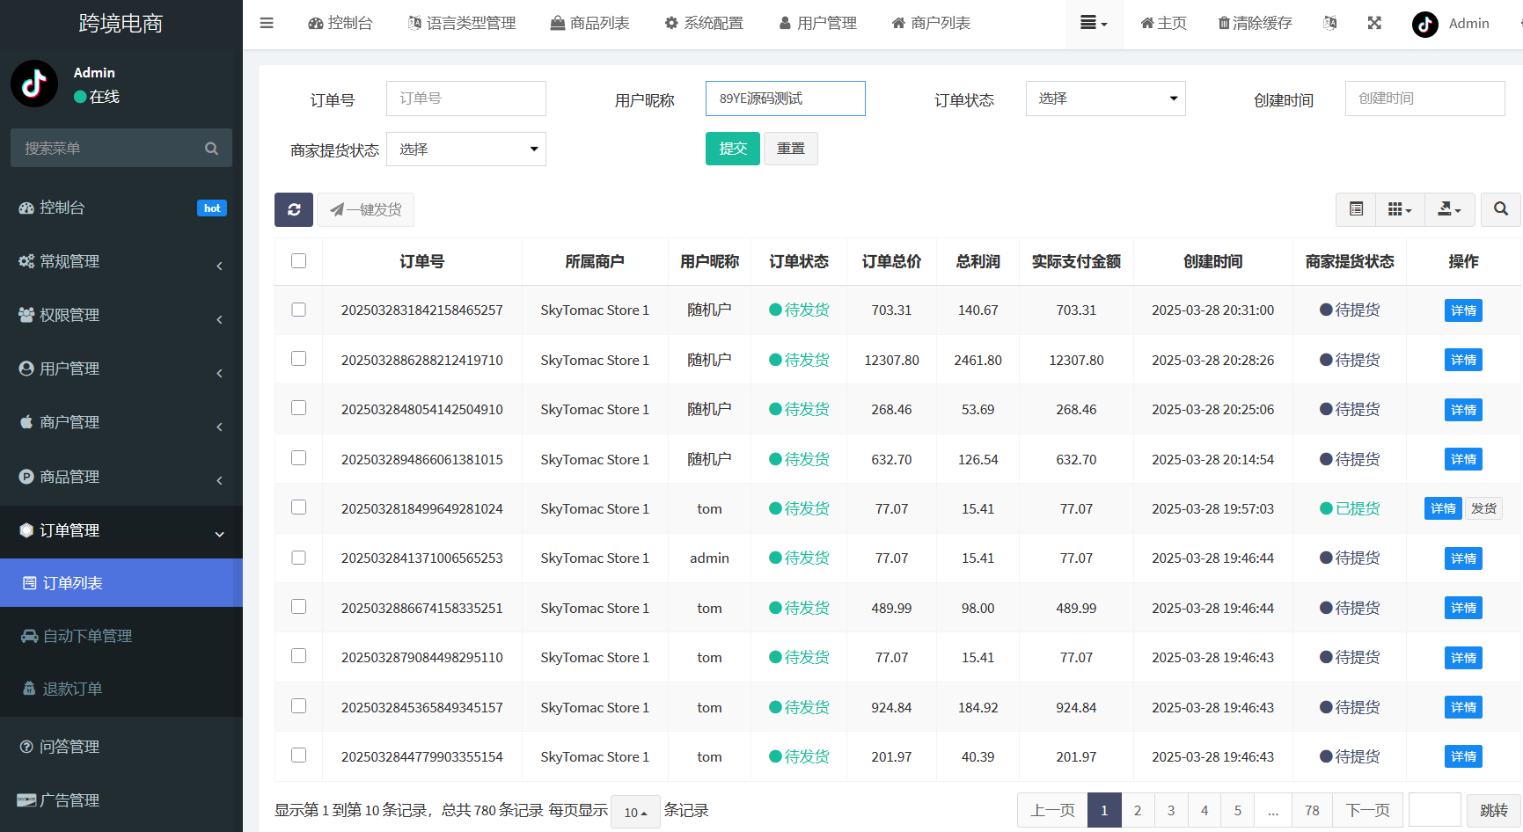Go to page 3 in the pagination
This screenshot has height=832, width=1523.
pos(1171,810)
